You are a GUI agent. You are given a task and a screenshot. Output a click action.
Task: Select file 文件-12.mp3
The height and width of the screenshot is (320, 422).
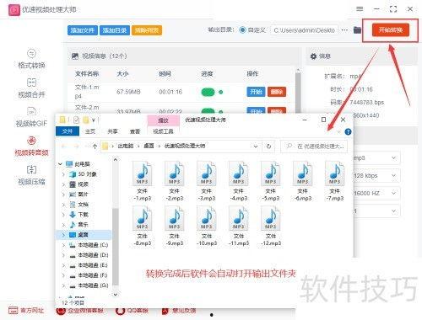[271, 227]
